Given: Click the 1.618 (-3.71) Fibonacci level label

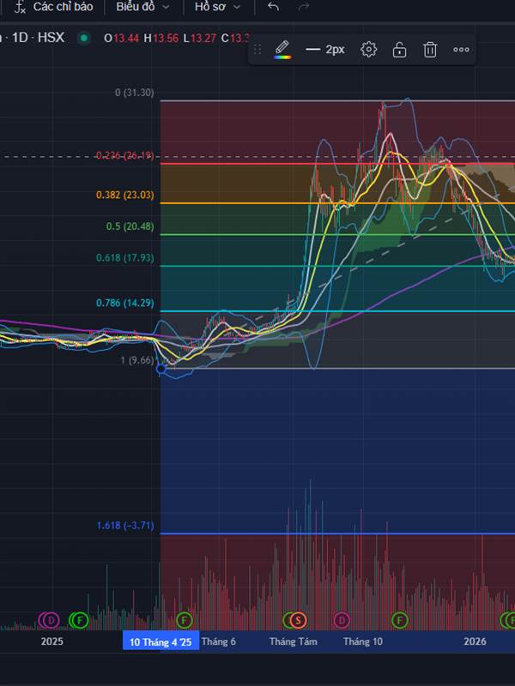Looking at the screenshot, I should point(125,526).
